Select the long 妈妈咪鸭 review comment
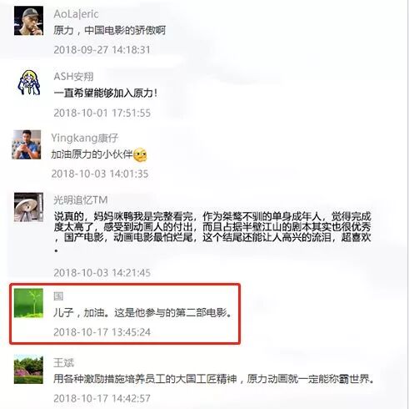Screen dimensions: 409x409 coord(212,231)
